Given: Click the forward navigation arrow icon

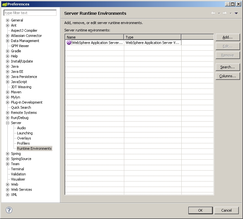Looking at the screenshot, I should [225, 13].
